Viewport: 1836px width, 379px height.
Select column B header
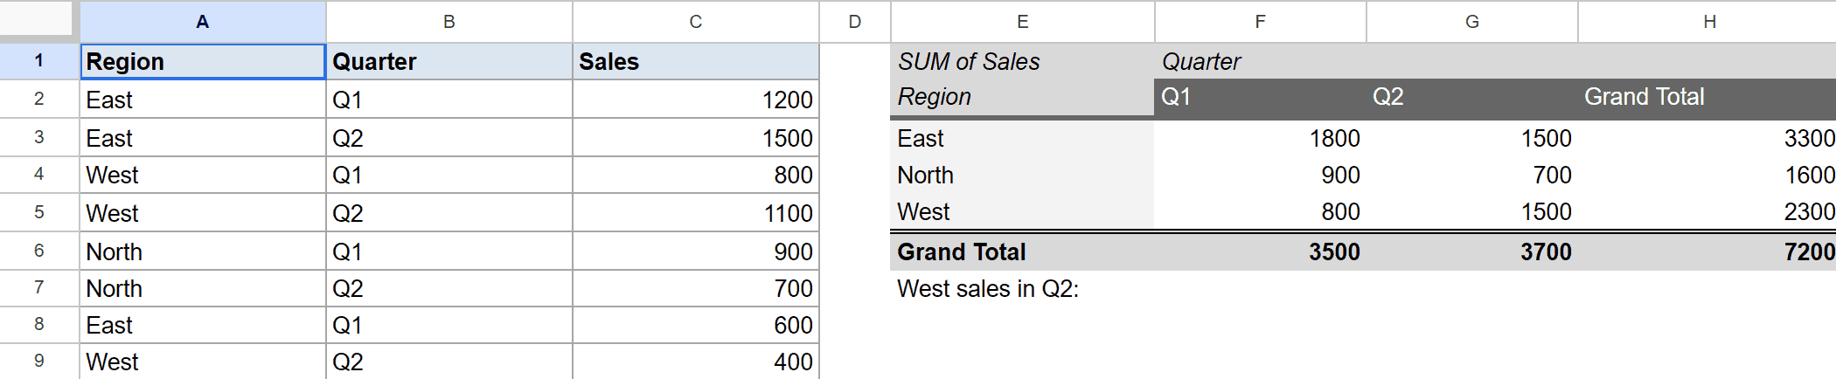(449, 22)
